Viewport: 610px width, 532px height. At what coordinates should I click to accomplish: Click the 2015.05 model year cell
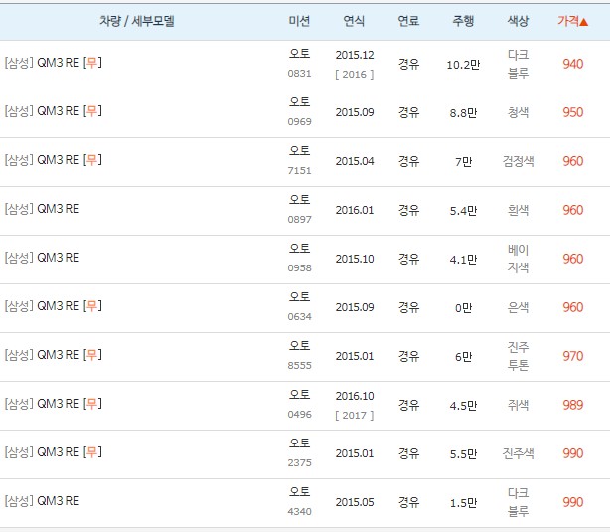[x=355, y=501]
